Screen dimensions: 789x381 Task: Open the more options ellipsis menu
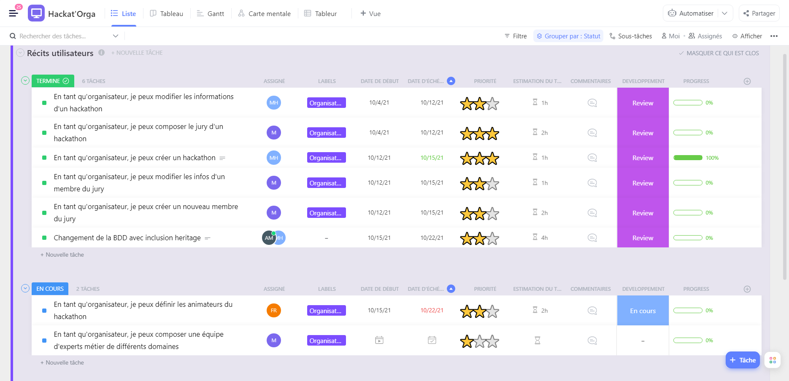[774, 36]
